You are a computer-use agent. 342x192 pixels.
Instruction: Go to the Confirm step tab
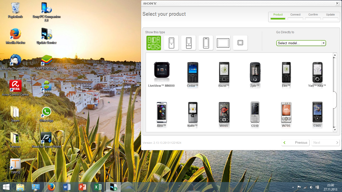point(313,16)
